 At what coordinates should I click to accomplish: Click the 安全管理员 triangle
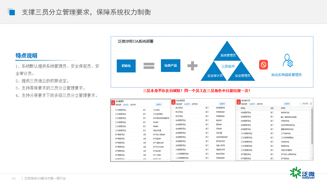point(242,73)
